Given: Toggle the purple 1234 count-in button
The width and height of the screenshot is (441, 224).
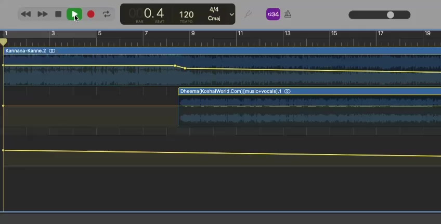Looking at the screenshot, I should (x=273, y=15).
